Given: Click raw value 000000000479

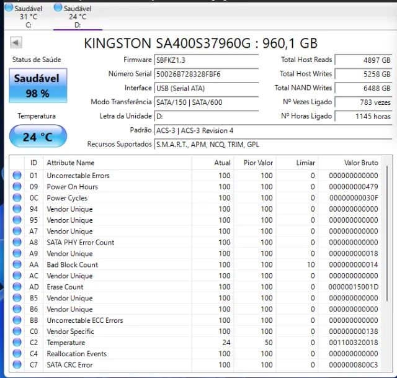Looking at the screenshot, I should point(354,187).
